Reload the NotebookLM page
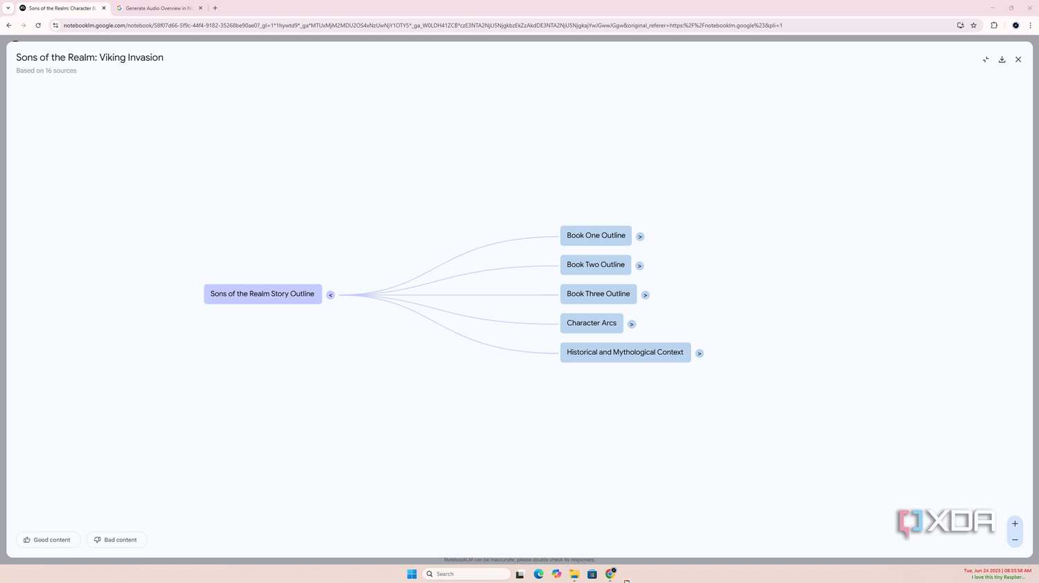Screen dimensions: 1039x583 38,26
